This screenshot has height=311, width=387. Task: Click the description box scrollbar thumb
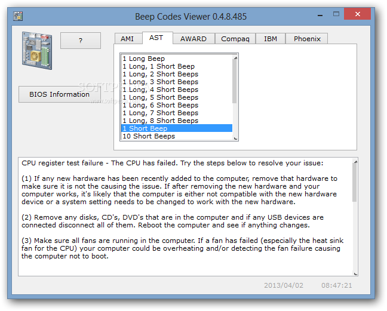(354, 183)
